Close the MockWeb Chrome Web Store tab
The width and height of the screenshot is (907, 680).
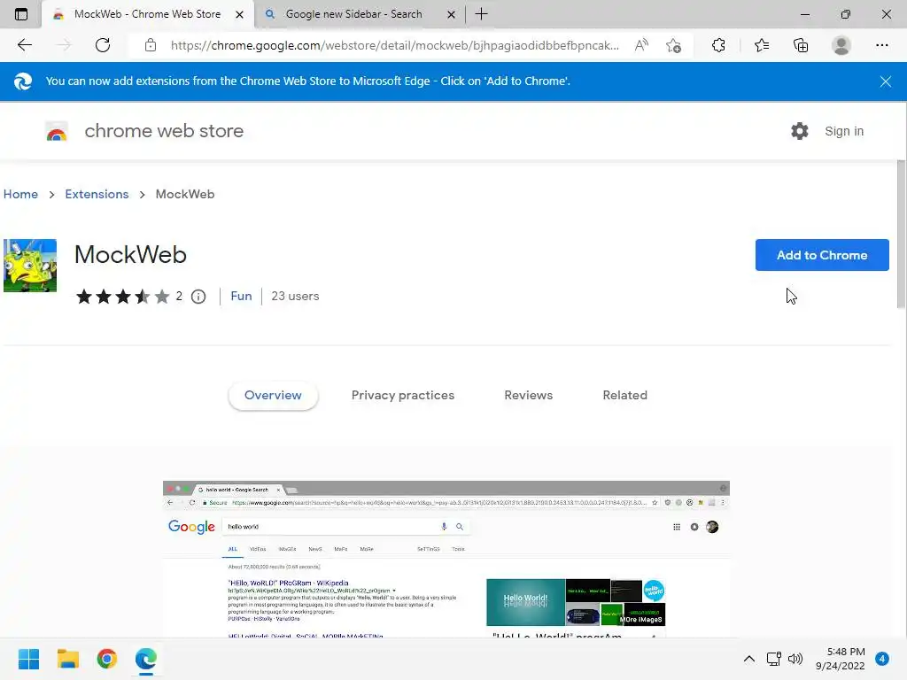click(x=239, y=14)
